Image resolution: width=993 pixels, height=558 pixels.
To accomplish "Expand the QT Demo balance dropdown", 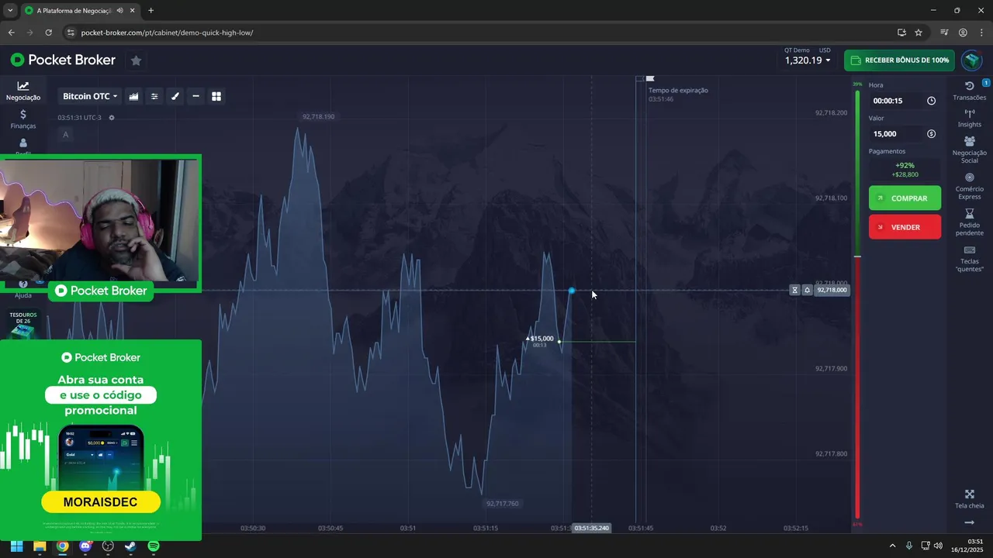I will click(x=808, y=60).
